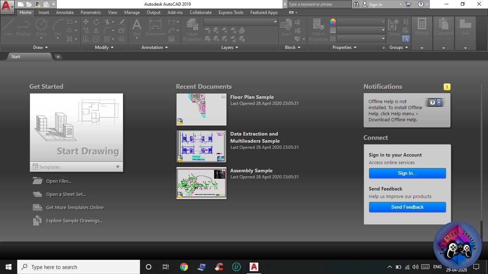
Task: Open the layer selection combo box
Action: (240, 22)
